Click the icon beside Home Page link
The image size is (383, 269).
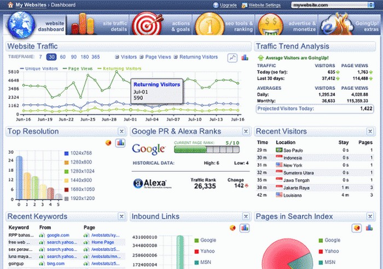pos(86,243)
